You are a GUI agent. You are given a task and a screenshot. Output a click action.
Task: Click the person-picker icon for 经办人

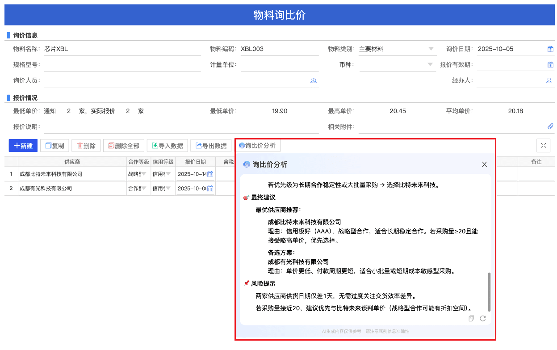click(549, 80)
